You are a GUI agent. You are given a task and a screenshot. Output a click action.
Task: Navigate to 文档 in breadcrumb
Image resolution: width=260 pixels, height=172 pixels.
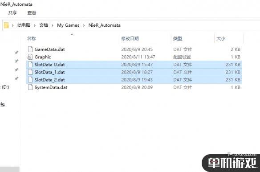44,25
